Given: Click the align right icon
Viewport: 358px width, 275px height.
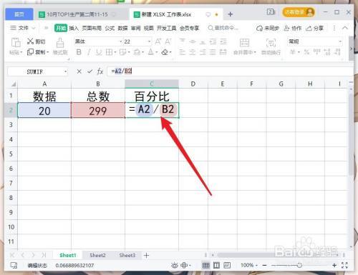Looking at the screenshot, I should (x=203, y=52).
